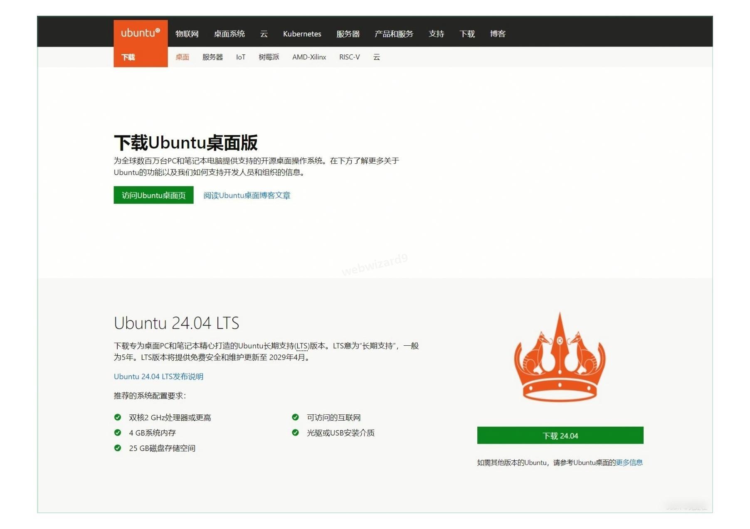
Task: Switch to 服务器 in the sub-navigation
Action: (212, 57)
